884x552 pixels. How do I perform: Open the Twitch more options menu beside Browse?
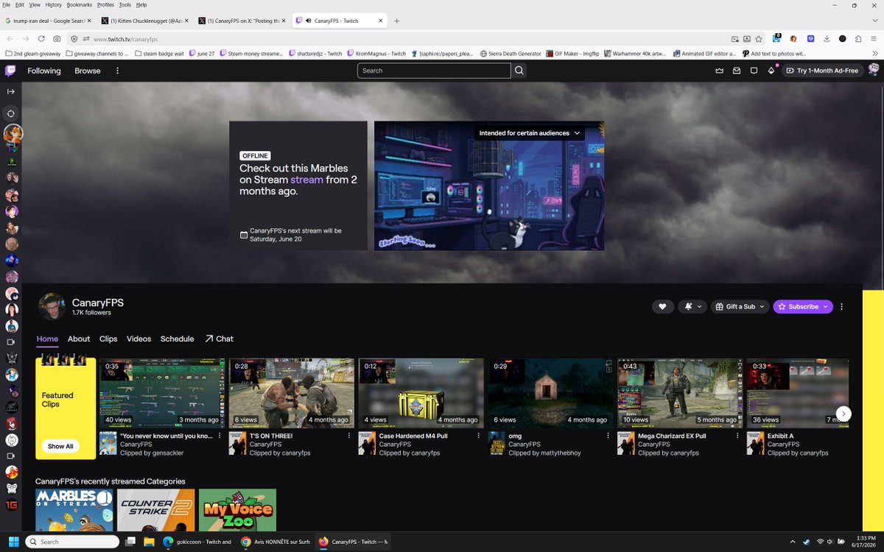[117, 71]
